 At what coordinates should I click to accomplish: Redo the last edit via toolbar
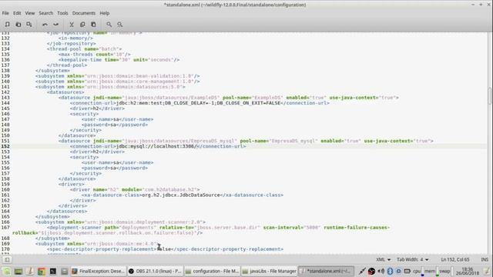coord(55,24)
